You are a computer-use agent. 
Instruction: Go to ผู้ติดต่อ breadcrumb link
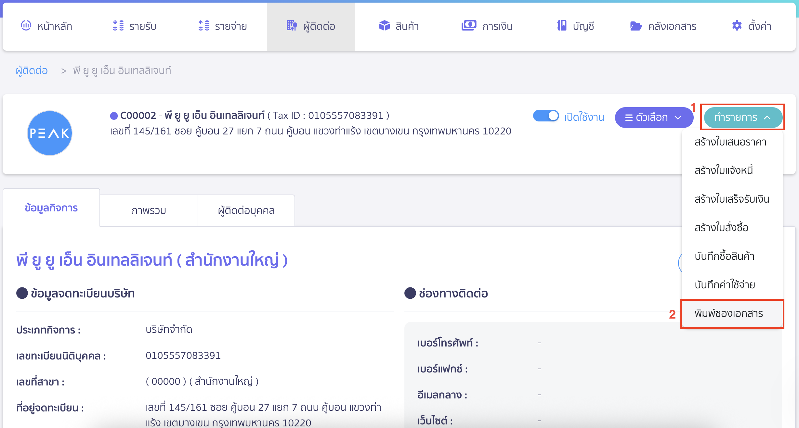point(32,70)
